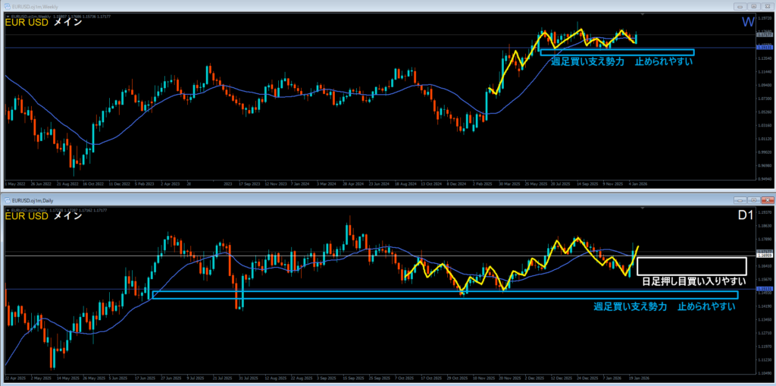
Task: Click the Weekly chart window title icon
Action: [x=8, y=6]
